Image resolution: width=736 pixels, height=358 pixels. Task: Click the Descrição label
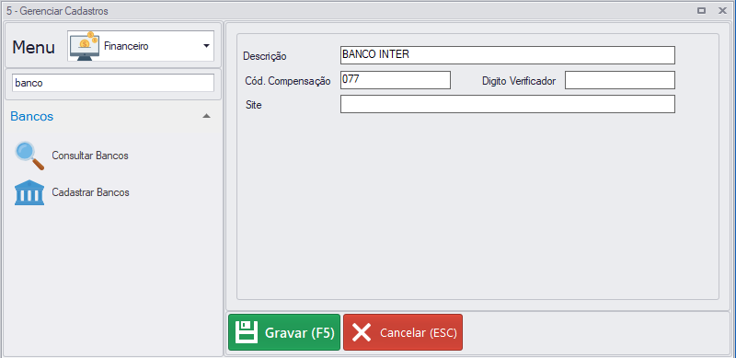tap(265, 56)
